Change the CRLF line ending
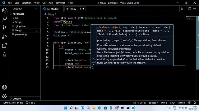 [172, 103]
